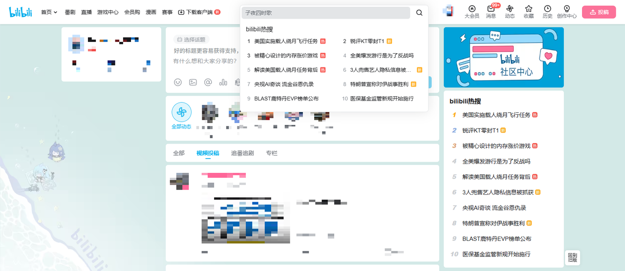Screen dimensions: 625x271
Task: Open the user avatar in header
Action: (448, 11)
